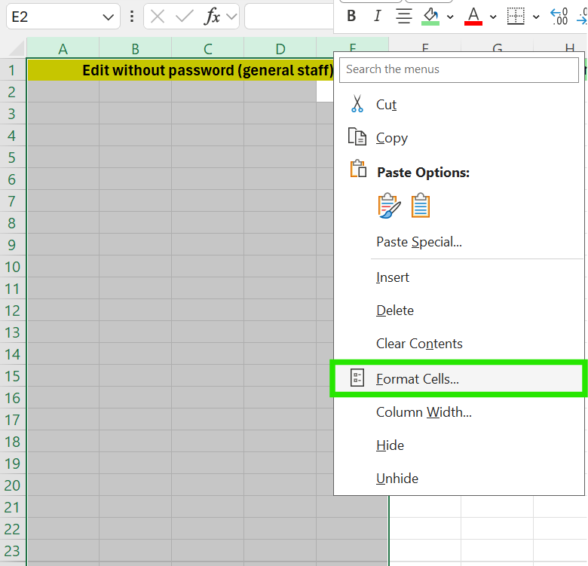Viewport: 588px width, 566px height.
Task: Expand the insert function dropdown arrow
Action: [231, 17]
